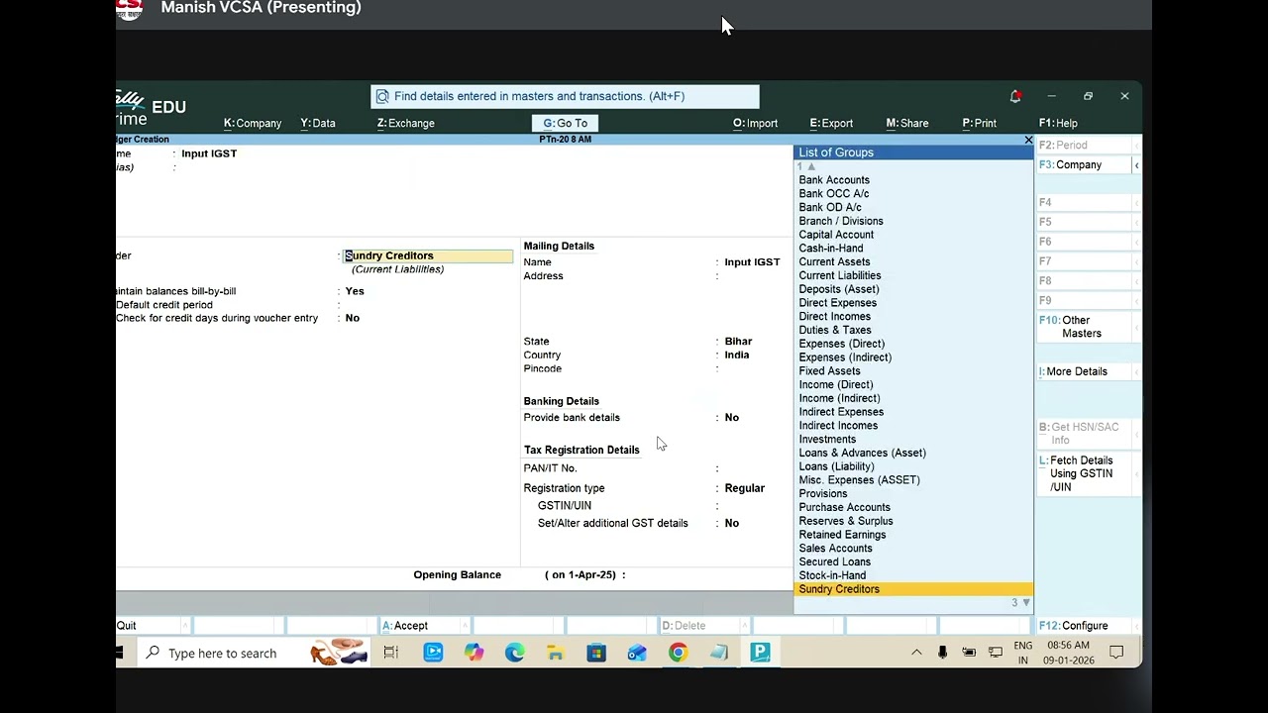Show hidden system tray icons
This screenshot has width=1268, height=713.
[x=916, y=653]
